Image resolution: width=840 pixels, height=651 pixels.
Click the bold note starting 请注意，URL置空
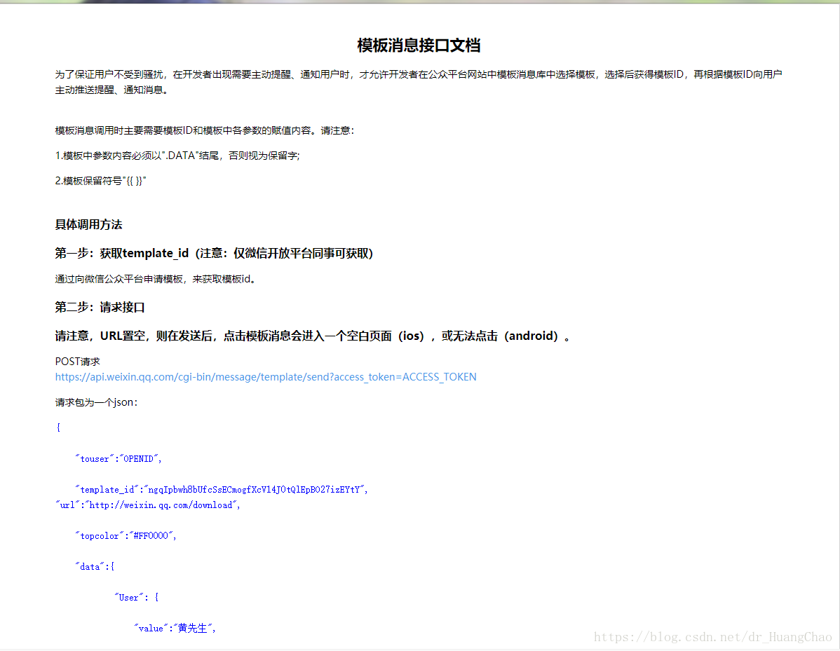[x=313, y=336]
